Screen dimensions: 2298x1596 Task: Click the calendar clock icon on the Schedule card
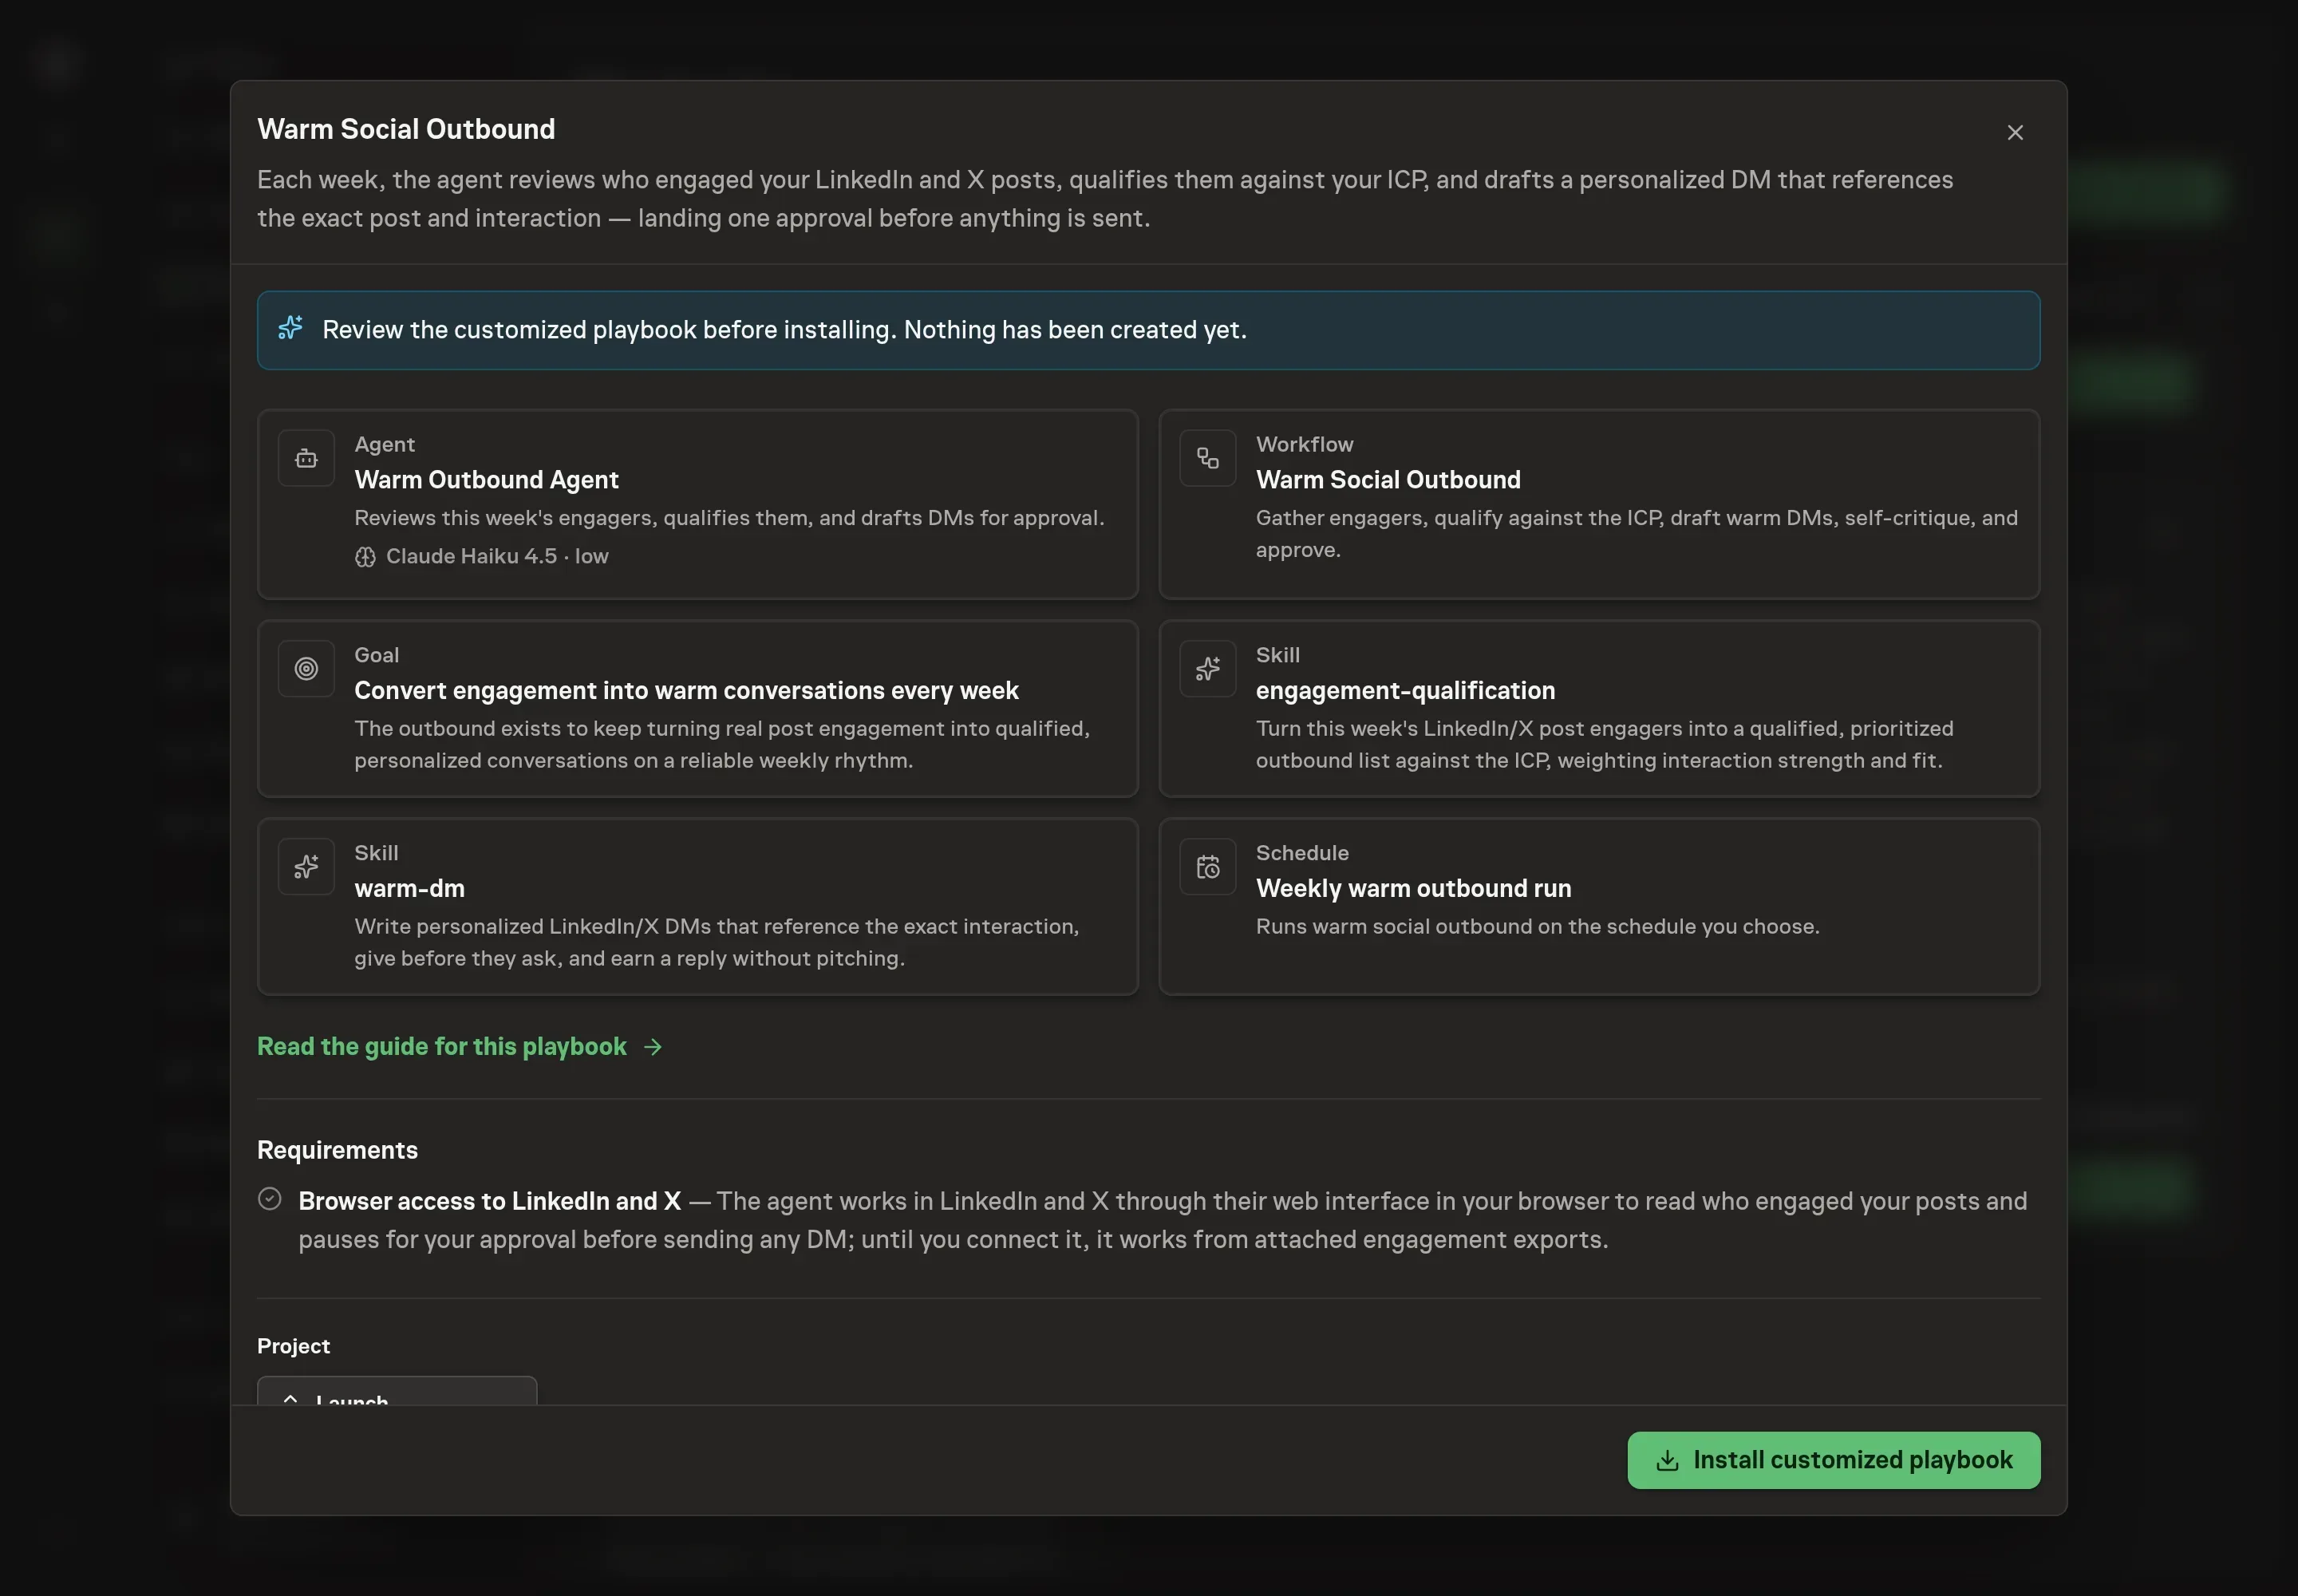1207,867
